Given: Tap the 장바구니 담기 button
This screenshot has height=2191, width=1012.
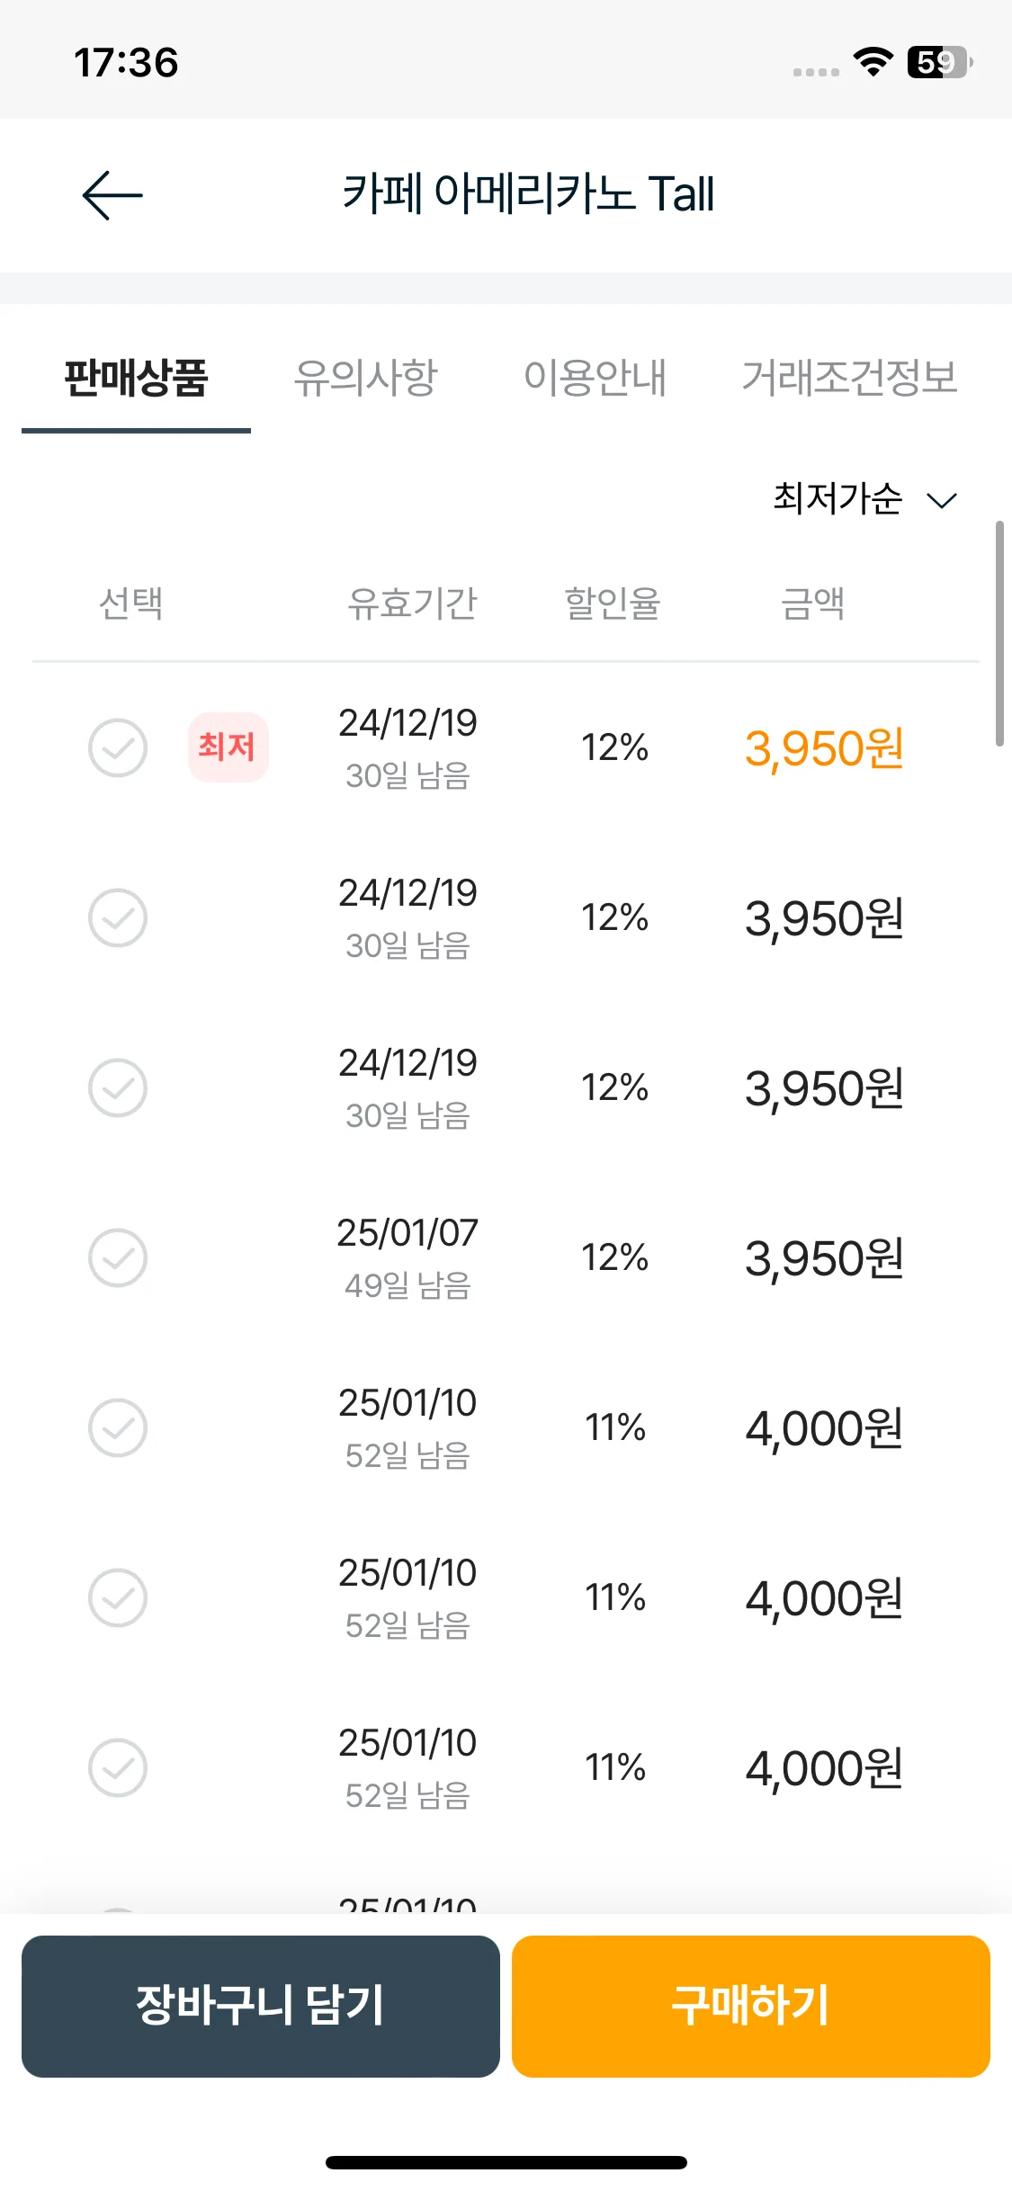Looking at the screenshot, I should pos(261,2006).
